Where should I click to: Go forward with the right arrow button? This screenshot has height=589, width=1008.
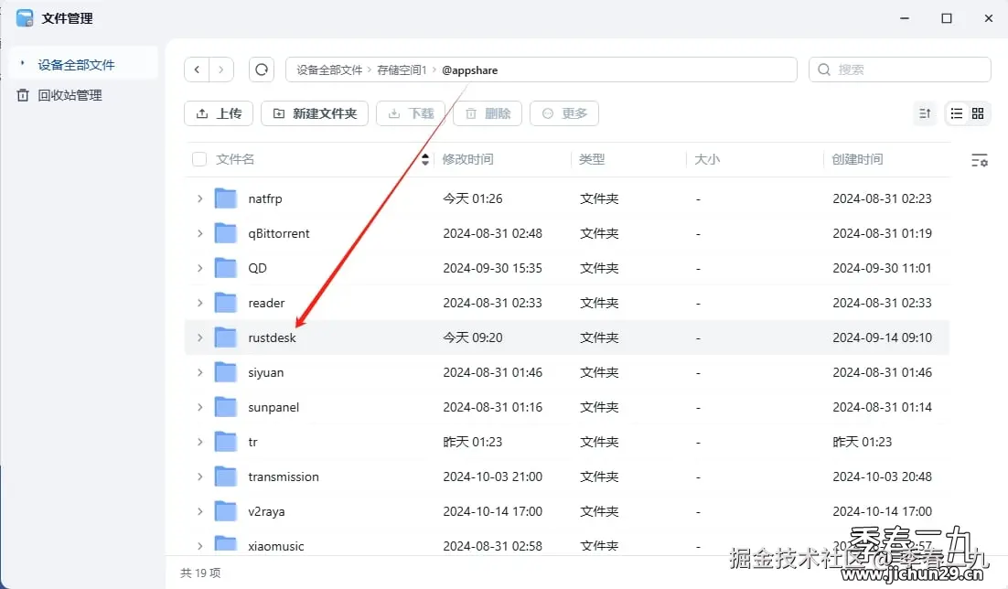pos(221,70)
